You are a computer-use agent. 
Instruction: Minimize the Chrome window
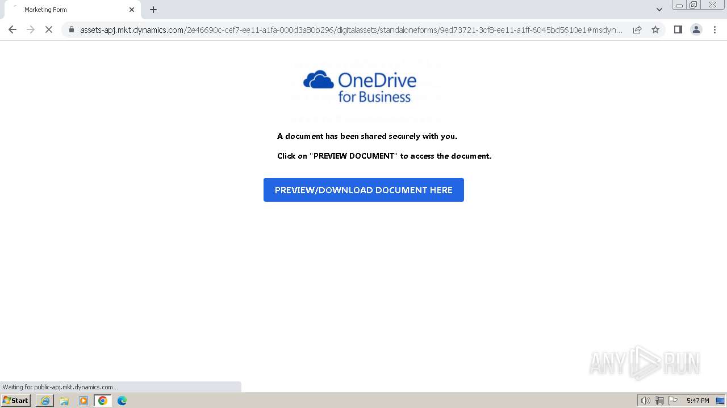[679, 5]
